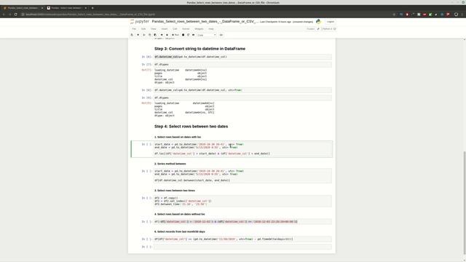Move selected cell up arrow icon

pyautogui.click(x=162, y=35)
